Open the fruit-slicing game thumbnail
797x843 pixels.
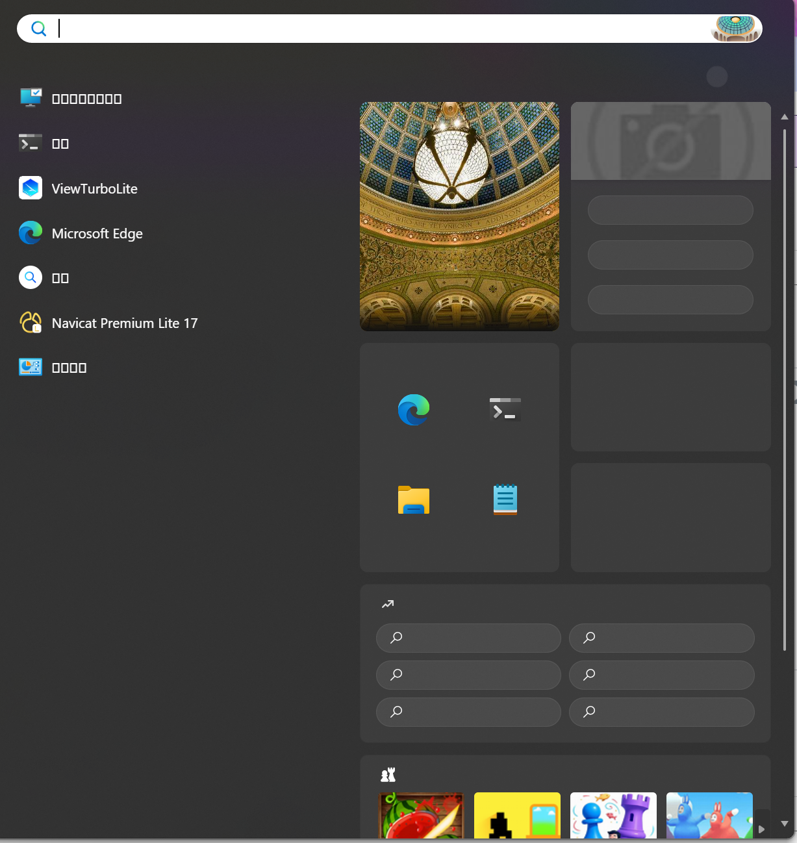(x=421, y=815)
